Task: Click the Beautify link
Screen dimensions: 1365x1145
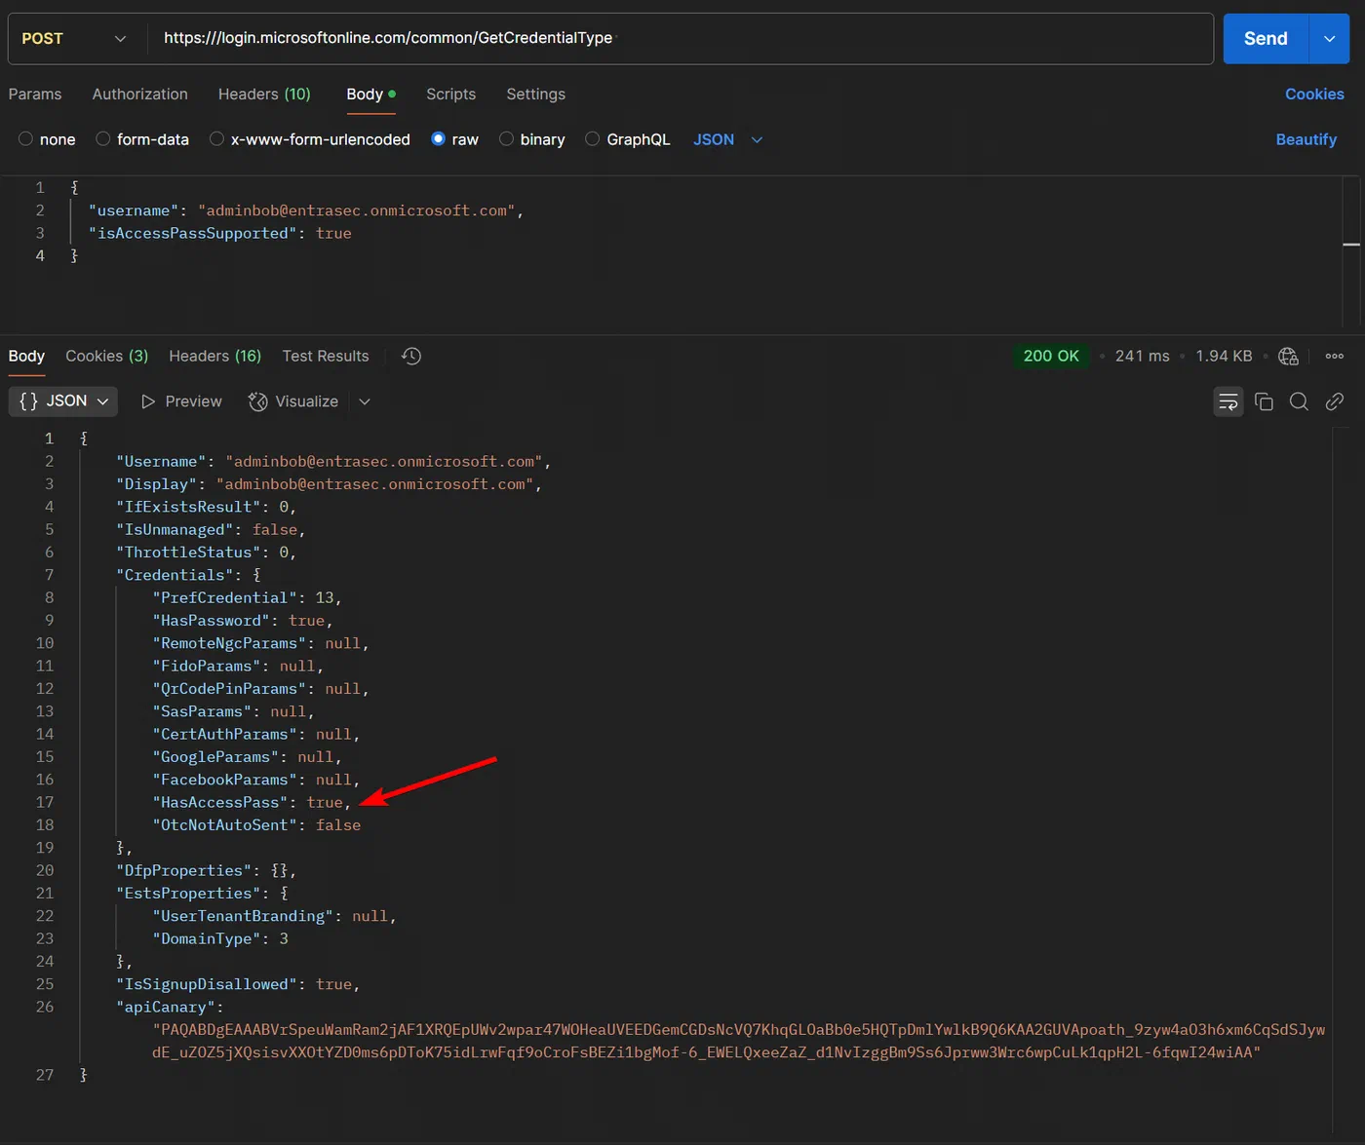Action: tap(1306, 139)
